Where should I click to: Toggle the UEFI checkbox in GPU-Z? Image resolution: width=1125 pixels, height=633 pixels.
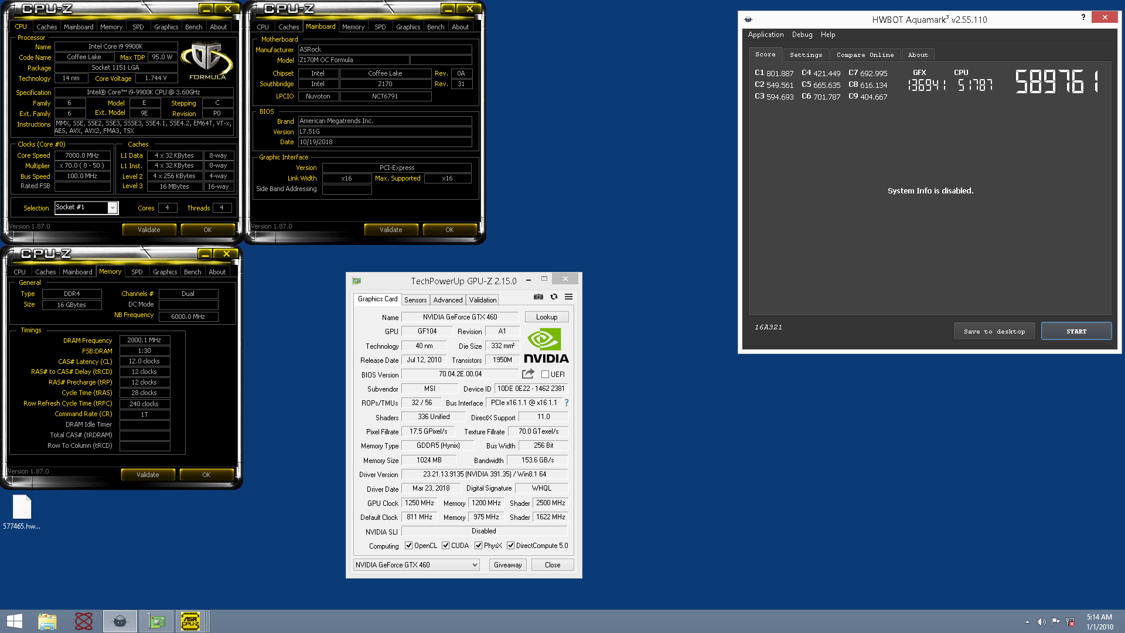tap(545, 375)
